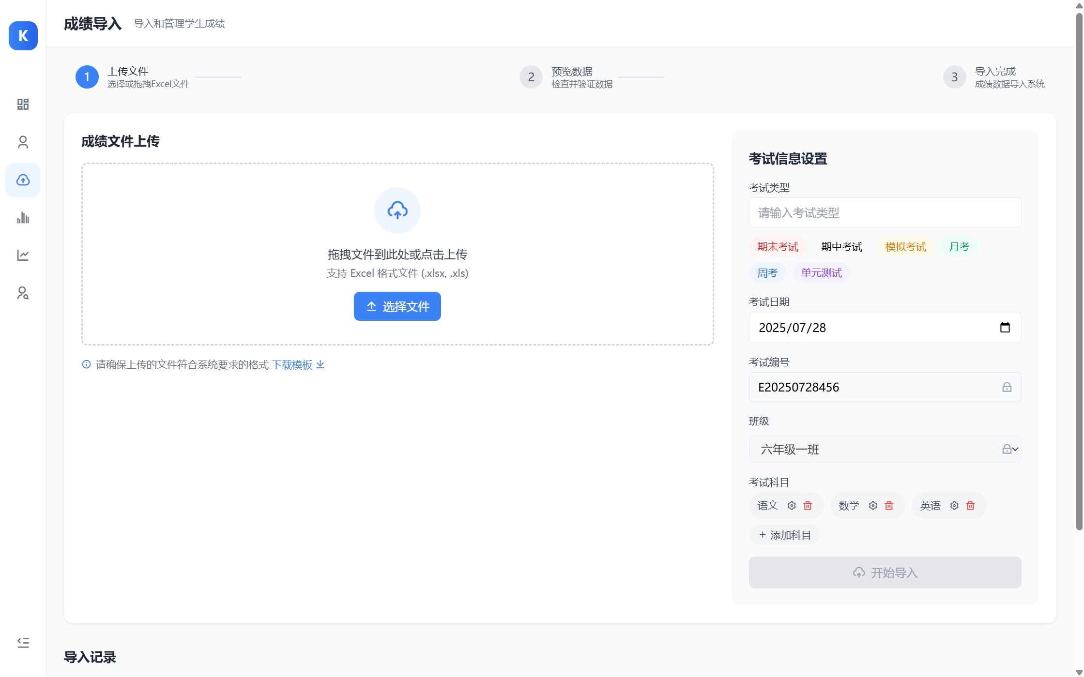The width and height of the screenshot is (1084, 677).
Task: Click step 2 预览数据 indicator
Action: [531, 77]
